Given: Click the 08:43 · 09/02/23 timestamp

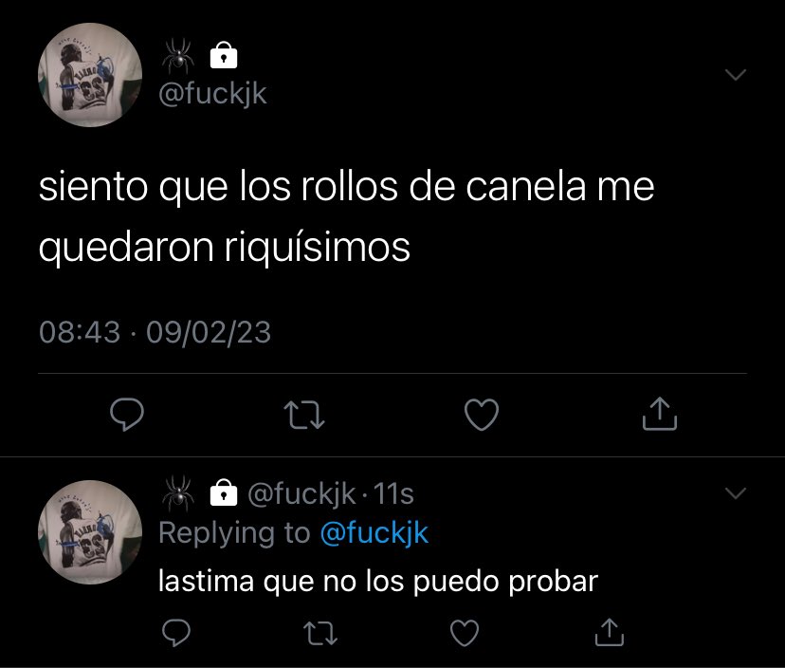Looking at the screenshot, I should pos(155,332).
